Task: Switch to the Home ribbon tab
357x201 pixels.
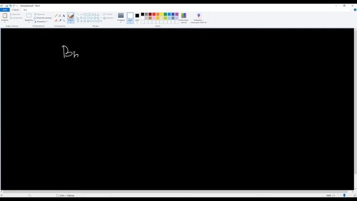Action: [16, 10]
